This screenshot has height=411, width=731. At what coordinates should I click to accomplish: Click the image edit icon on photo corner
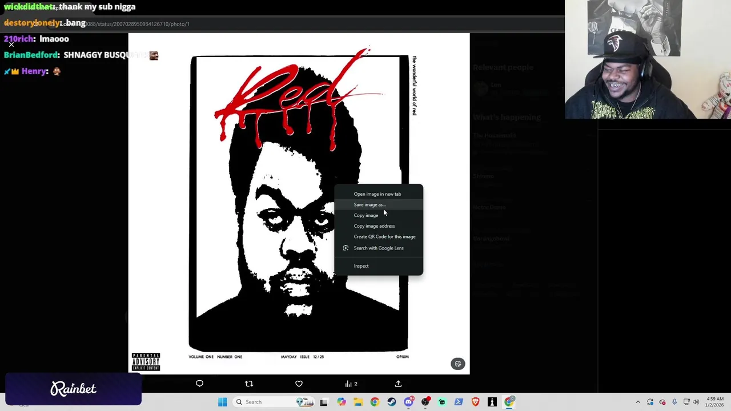pos(458,364)
